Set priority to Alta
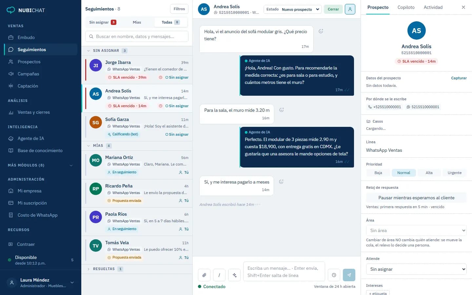Image resolution: width=472 pixels, height=295 pixels. [429, 173]
